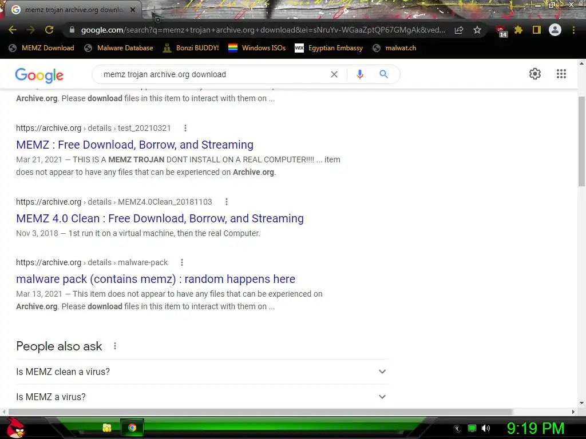The image size is (586, 439).
Task: Toggle the browser side panel icon
Action: pos(537,30)
